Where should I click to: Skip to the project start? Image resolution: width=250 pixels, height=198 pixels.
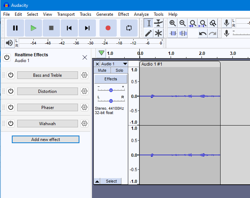tap(69, 28)
